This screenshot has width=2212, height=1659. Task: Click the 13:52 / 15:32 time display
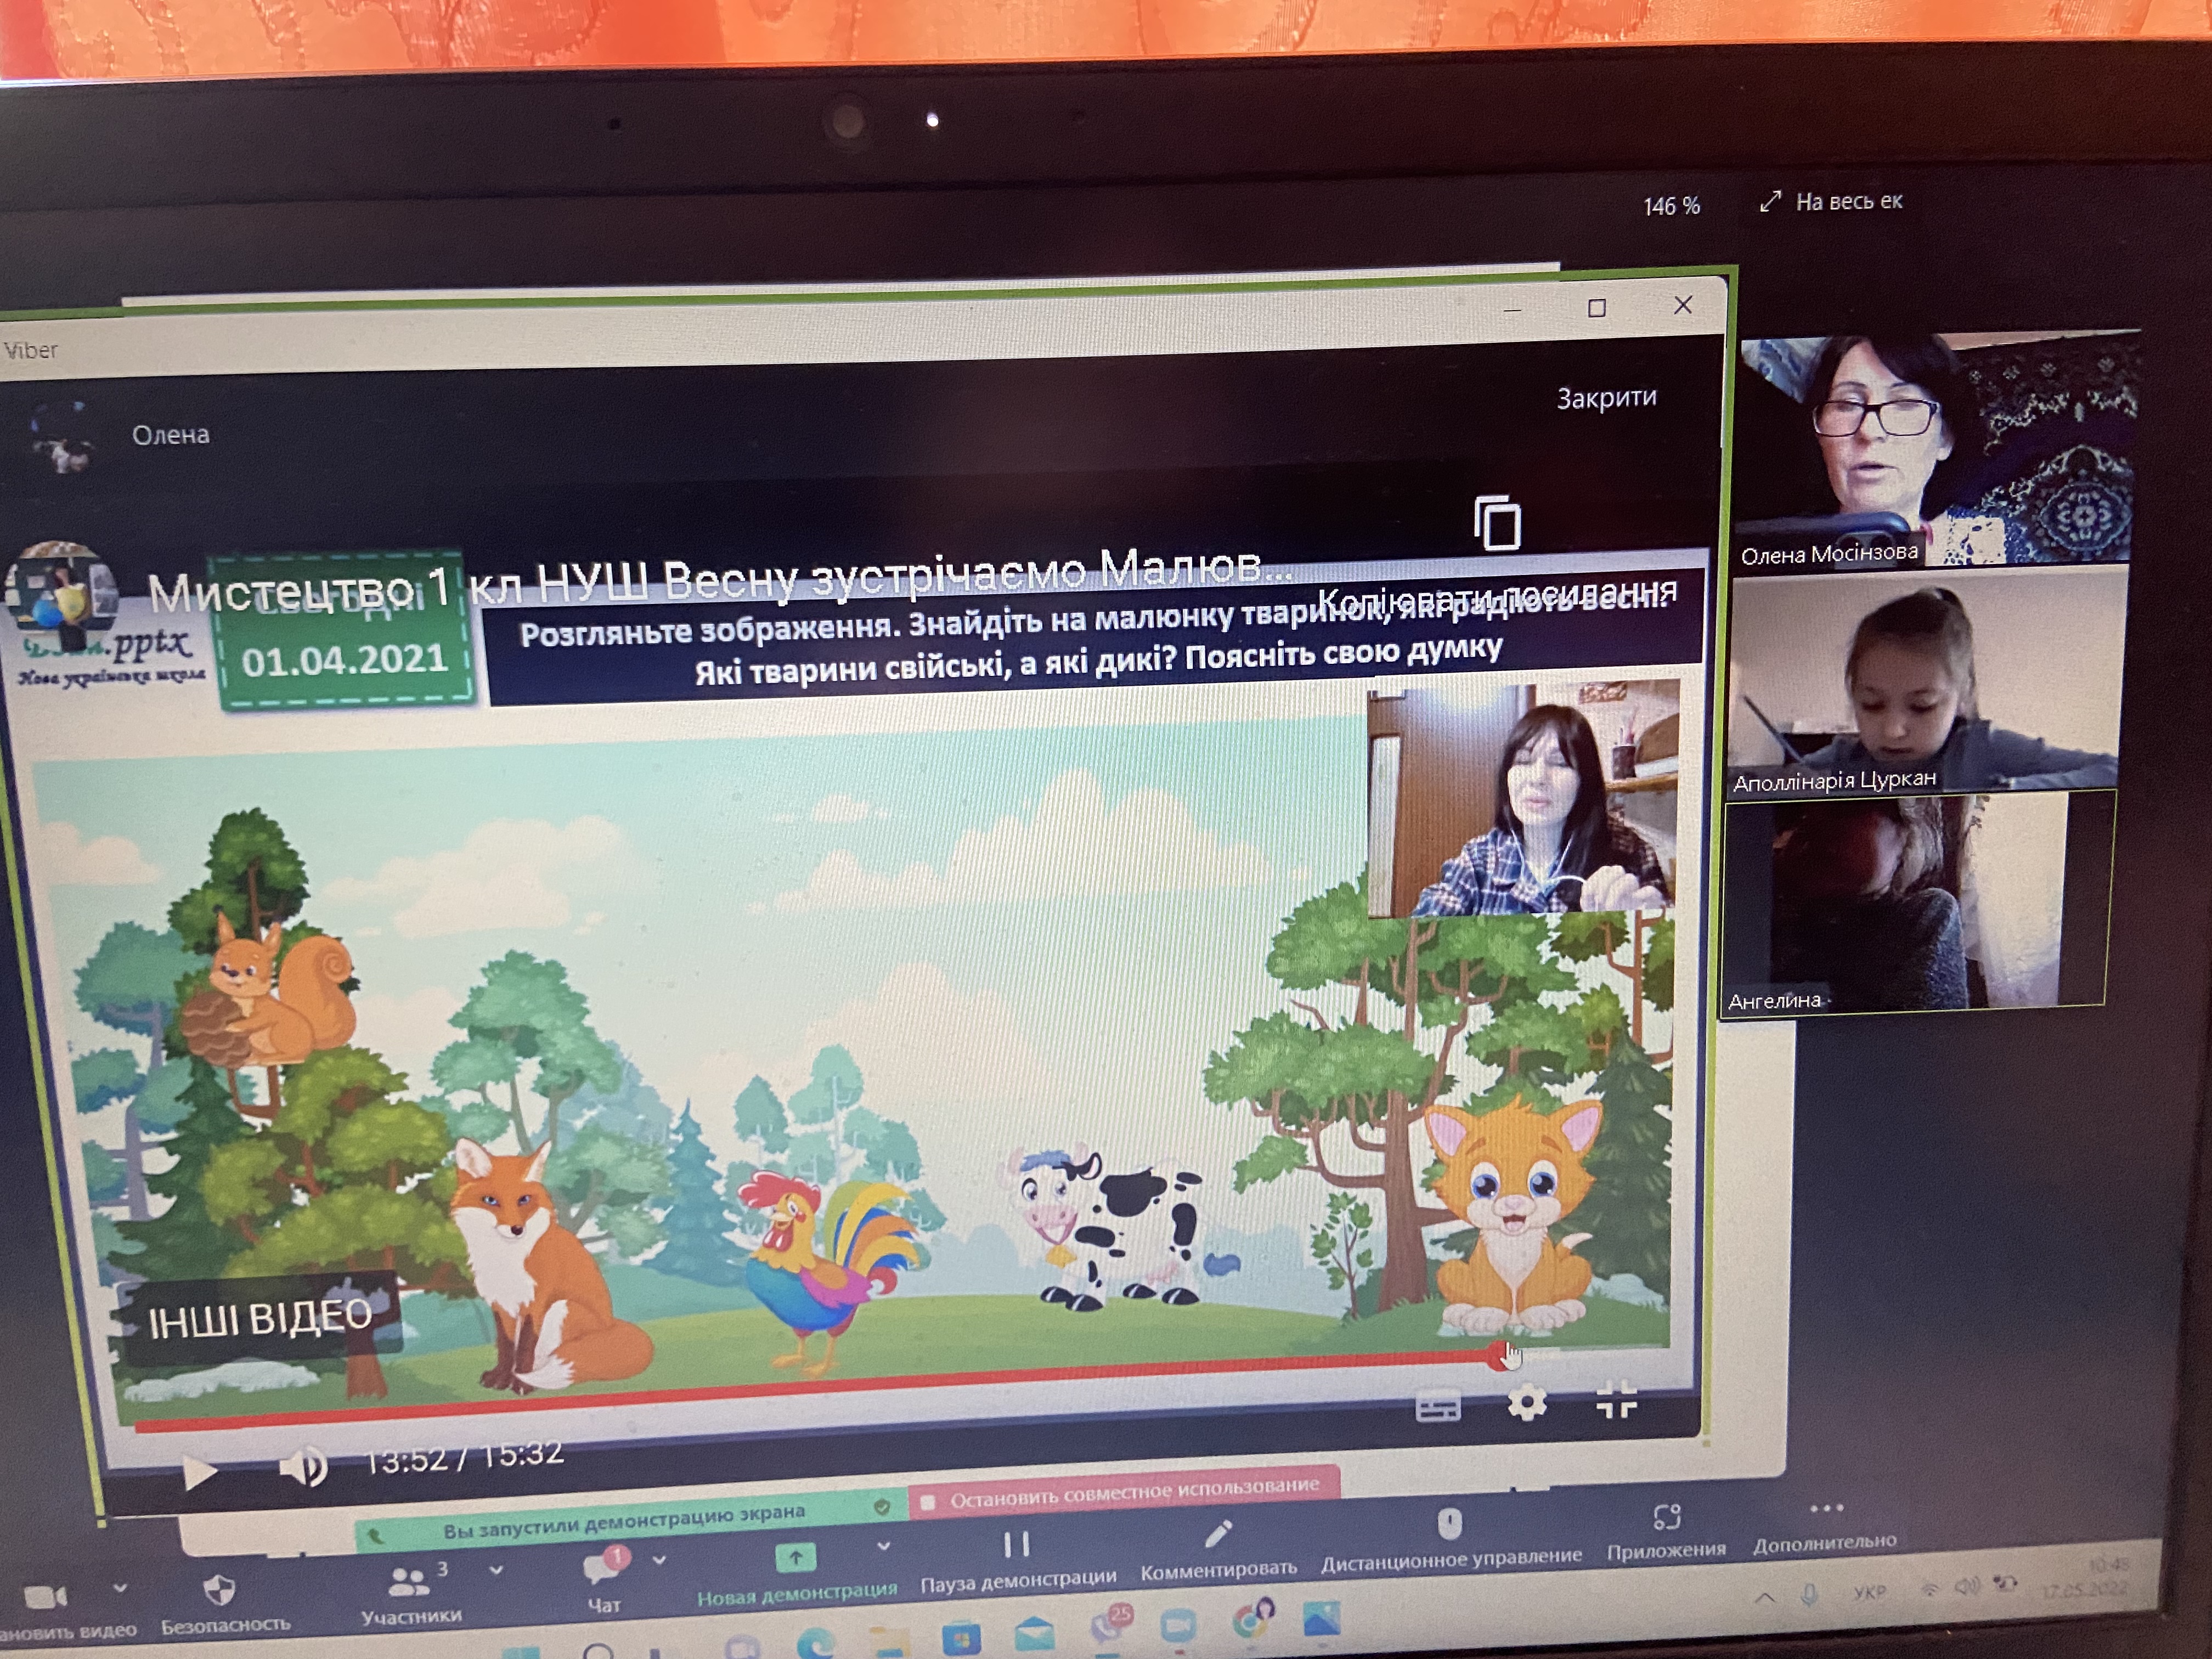464,1457
